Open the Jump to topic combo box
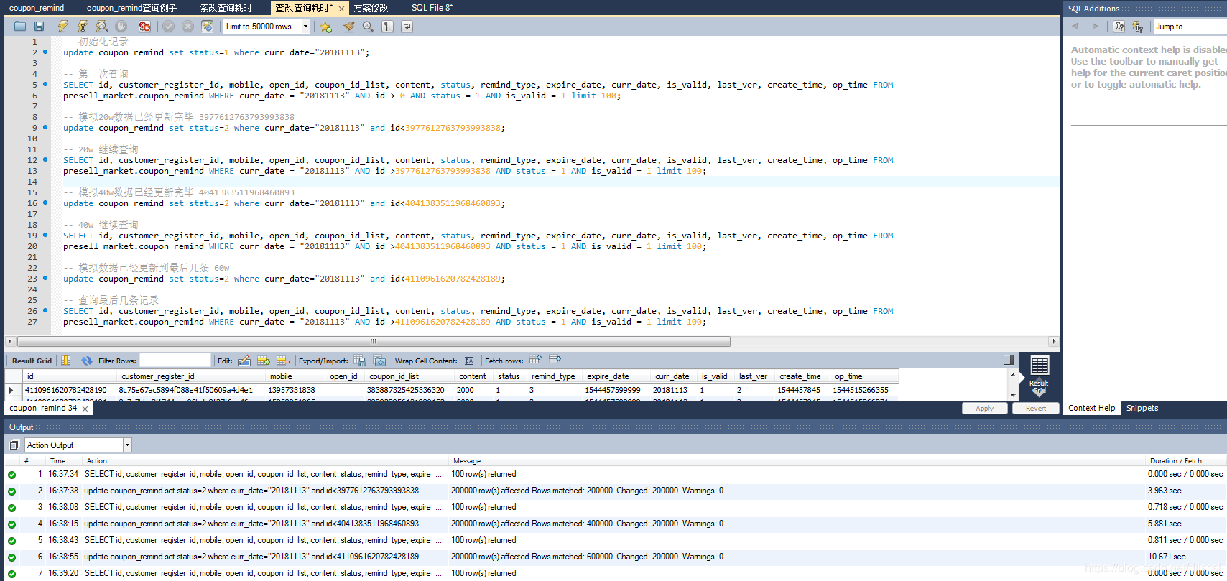The width and height of the screenshot is (1227, 581). pos(1190,27)
